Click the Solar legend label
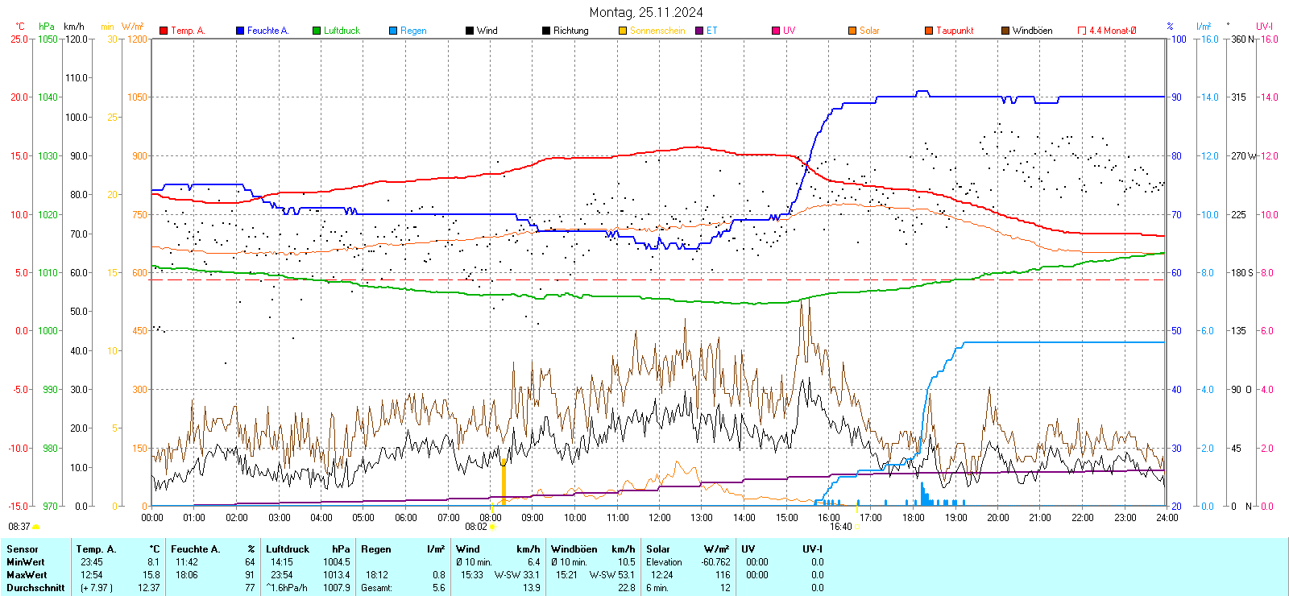This screenshot has height=596, width=1289. point(869,31)
